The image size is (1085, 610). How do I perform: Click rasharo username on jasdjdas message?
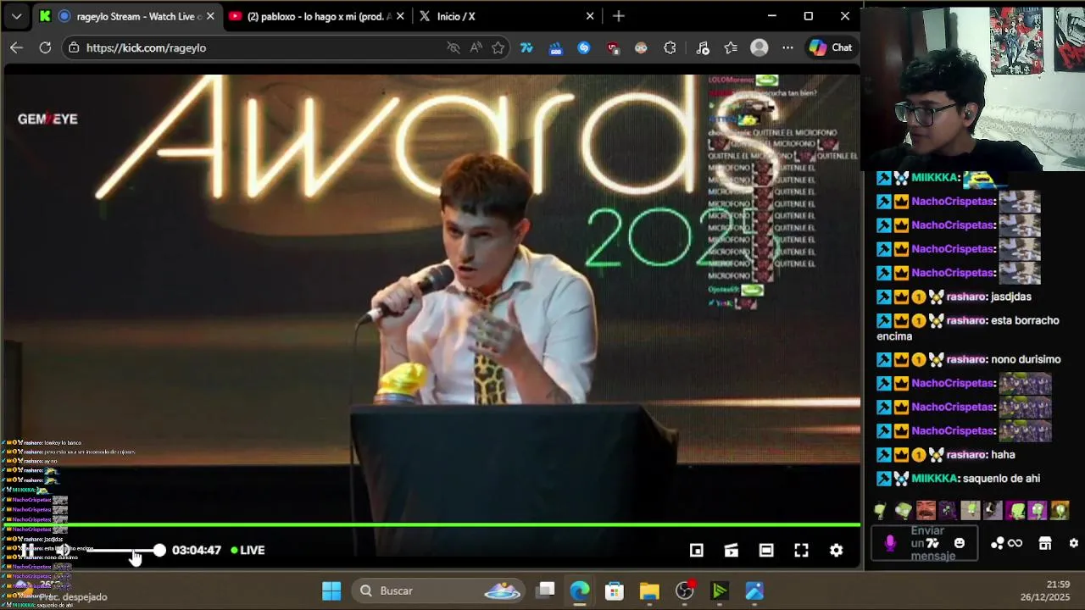pos(965,297)
